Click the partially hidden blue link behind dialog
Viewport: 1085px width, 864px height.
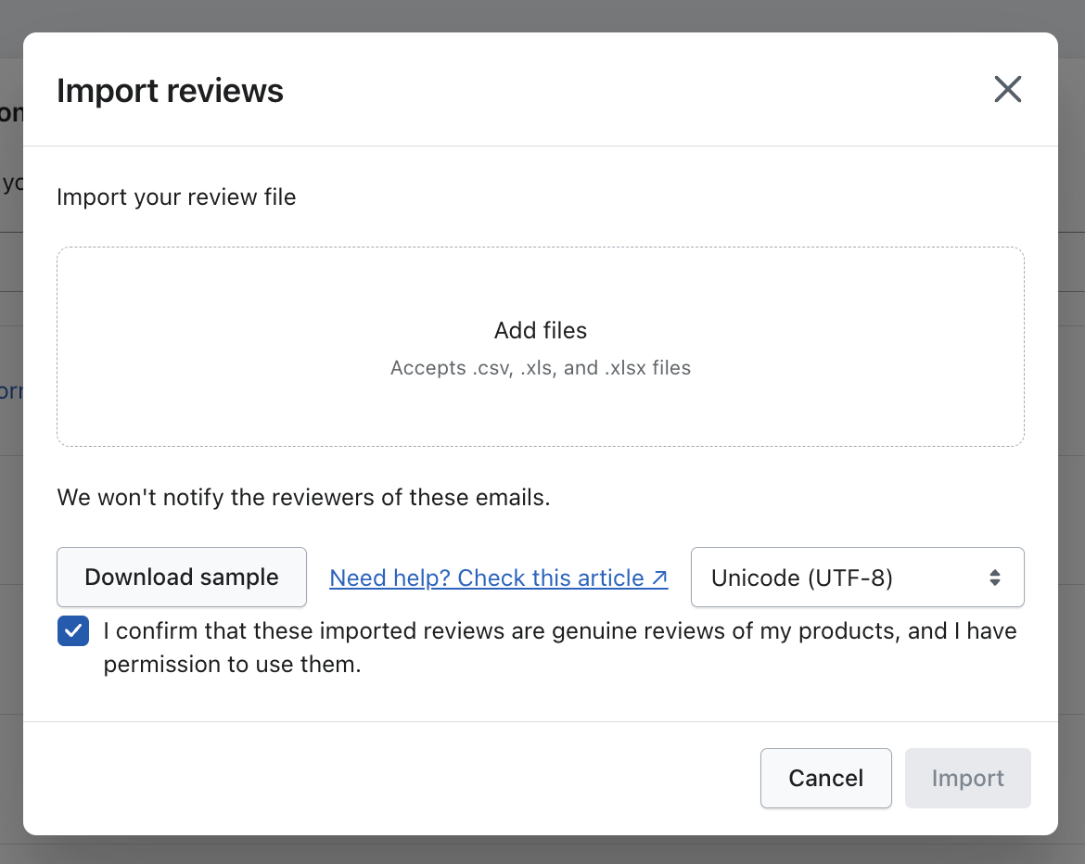pyautogui.click(x=11, y=391)
